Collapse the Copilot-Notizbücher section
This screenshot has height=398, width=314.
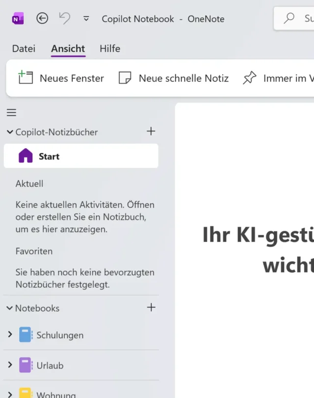[x=10, y=132]
